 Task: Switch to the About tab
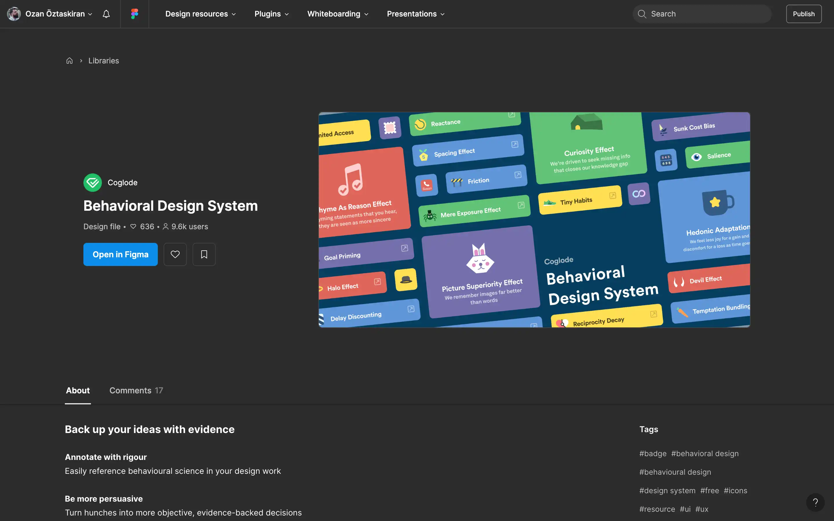[x=78, y=390]
